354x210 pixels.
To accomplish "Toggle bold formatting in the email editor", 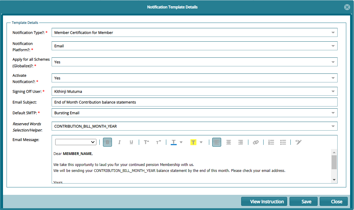I will pos(107,142).
